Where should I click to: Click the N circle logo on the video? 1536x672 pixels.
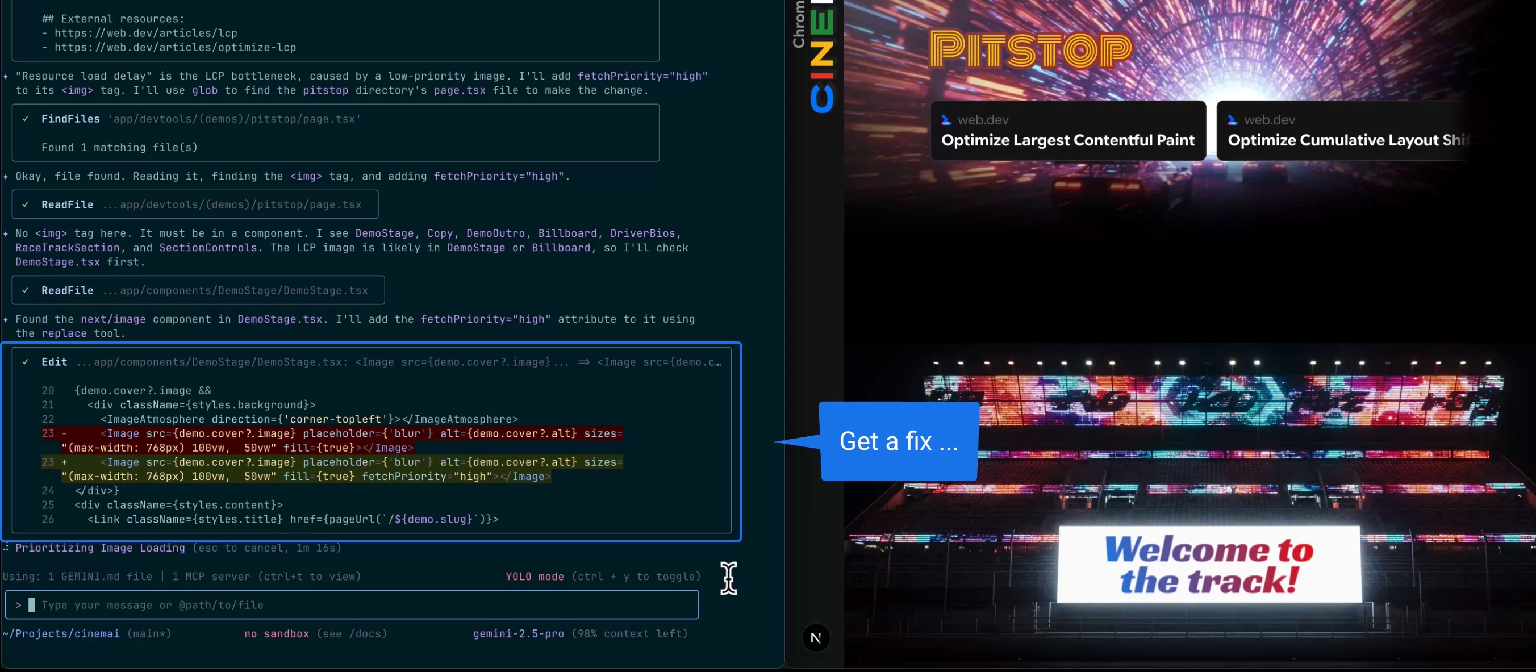tap(816, 637)
